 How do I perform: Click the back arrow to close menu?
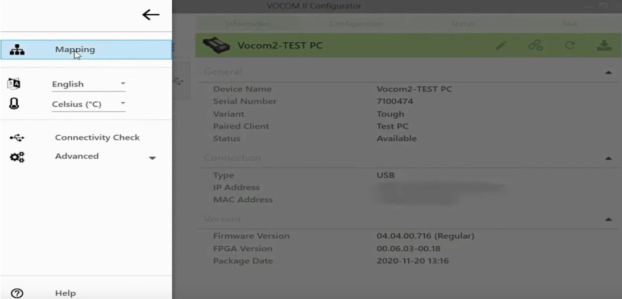coord(151,15)
